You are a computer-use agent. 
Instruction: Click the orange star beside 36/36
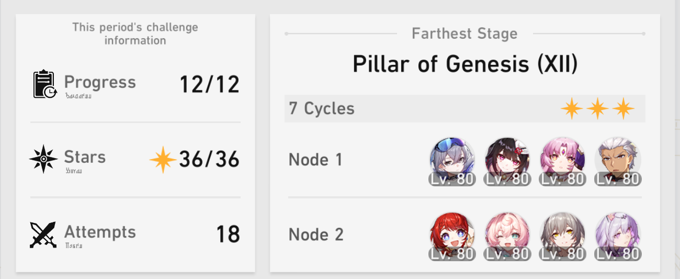click(163, 160)
